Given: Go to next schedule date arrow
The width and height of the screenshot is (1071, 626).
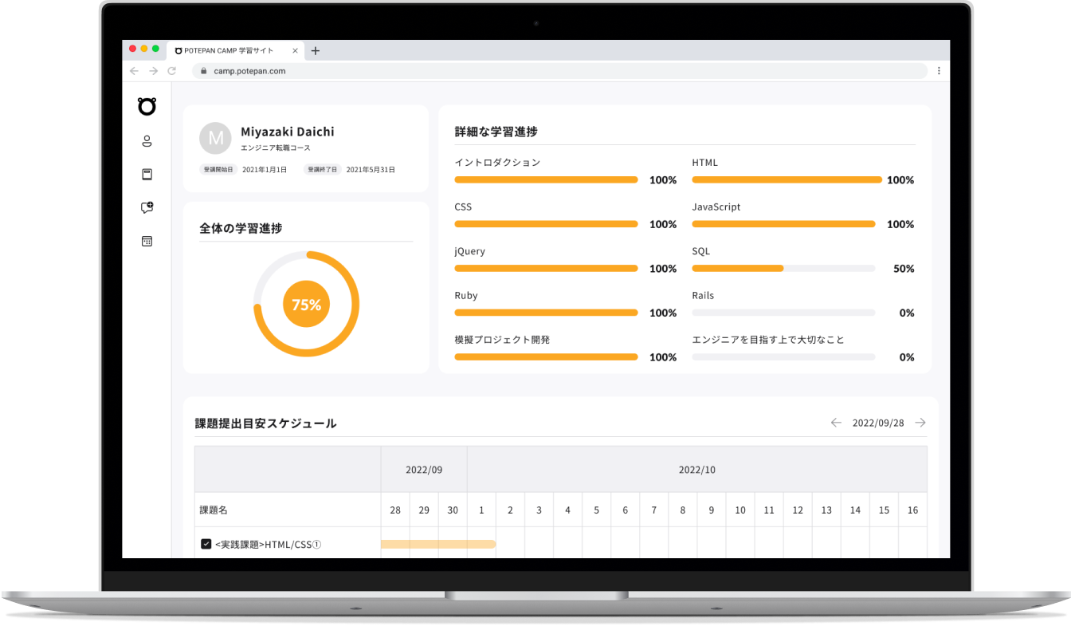Looking at the screenshot, I should click(x=920, y=423).
